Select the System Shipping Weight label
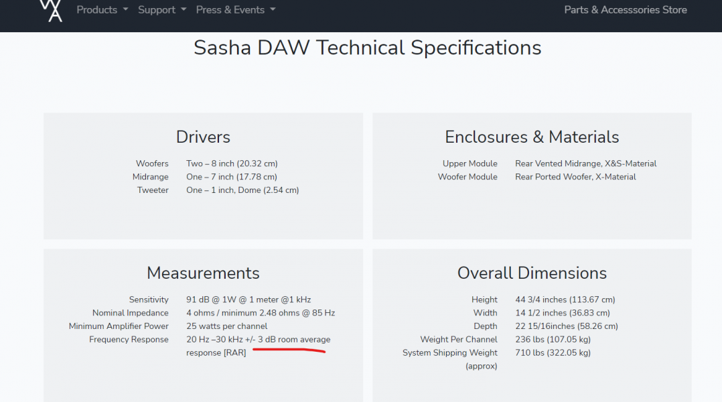The width and height of the screenshot is (722, 402). pyautogui.click(x=450, y=352)
